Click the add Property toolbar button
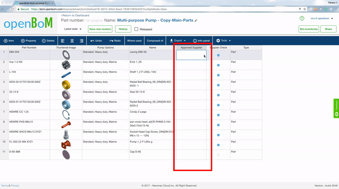This screenshot has width=339, height=189. 29,41
